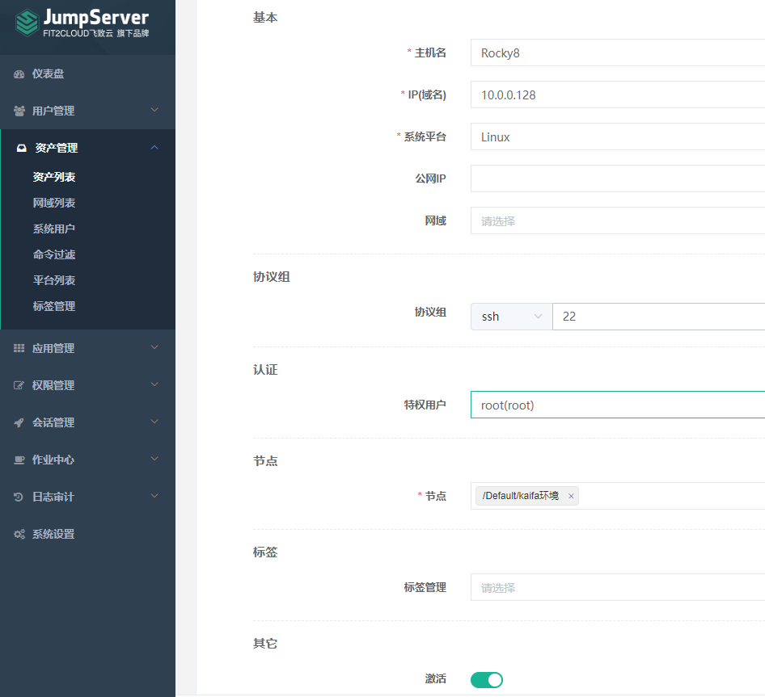Click the 资产管理 inbox icon
The image size is (765, 697).
[x=22, y=148]
